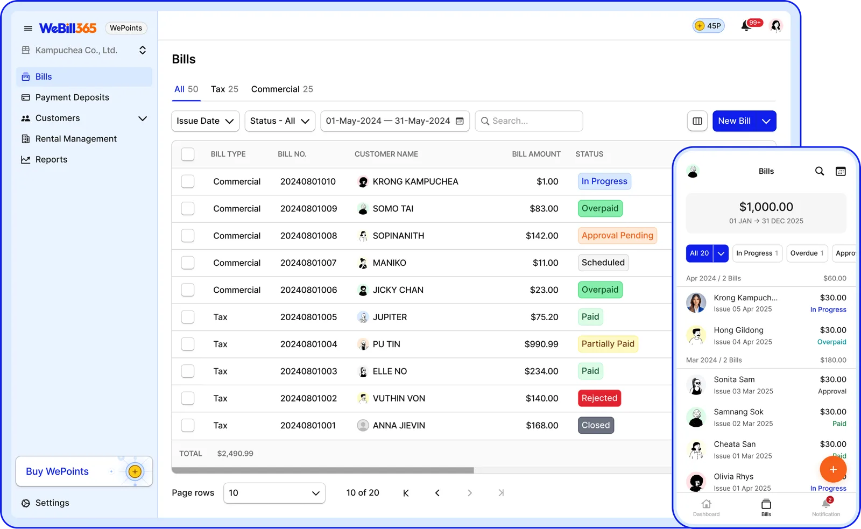Select the checkbox for JICKY CHAN's bill
Screen dimensions: 861x529
pyautogui.click(x=188, y=290)
